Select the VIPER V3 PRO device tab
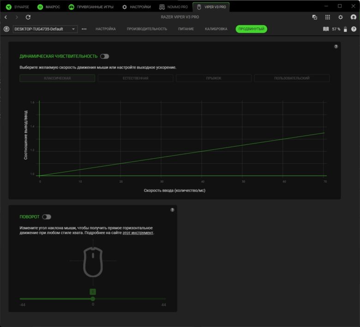This screenshot has height=327, width=360. tap(211, 7)
